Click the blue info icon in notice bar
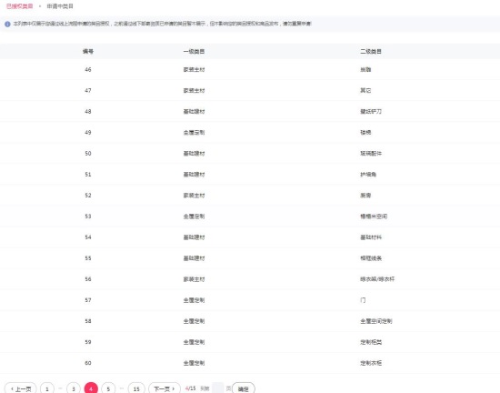Screen dimensions: 500x393 pos(7,24)
